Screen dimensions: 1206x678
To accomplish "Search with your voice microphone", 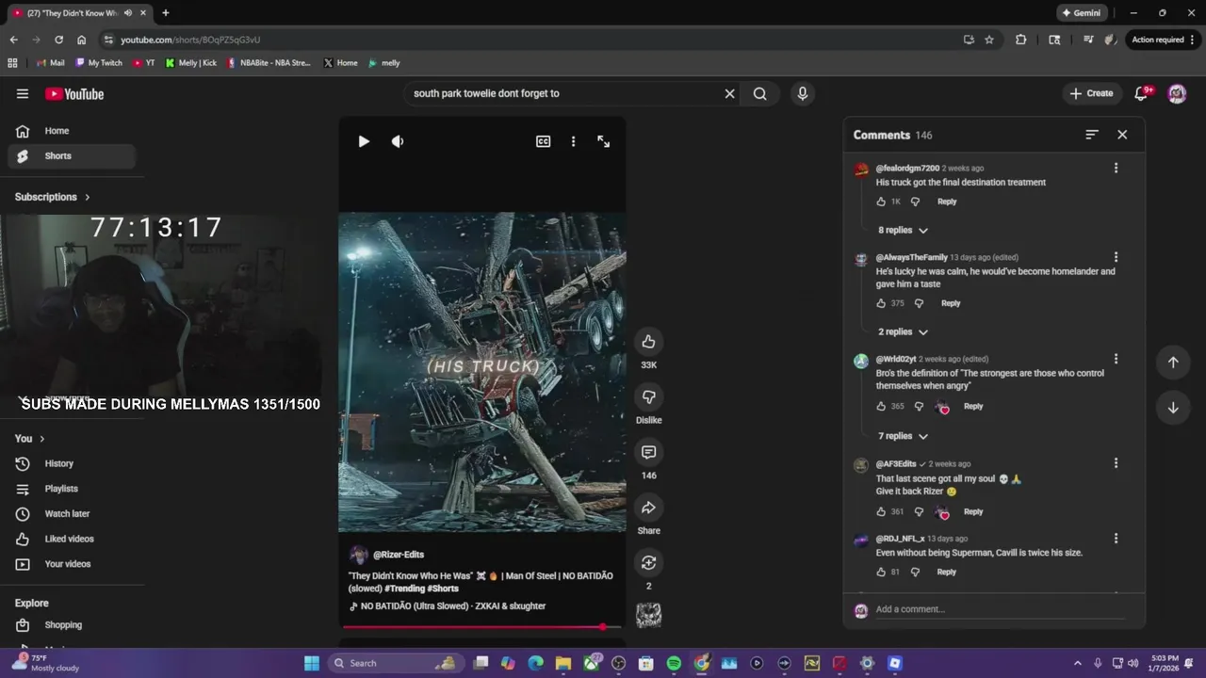I will 803,93.
